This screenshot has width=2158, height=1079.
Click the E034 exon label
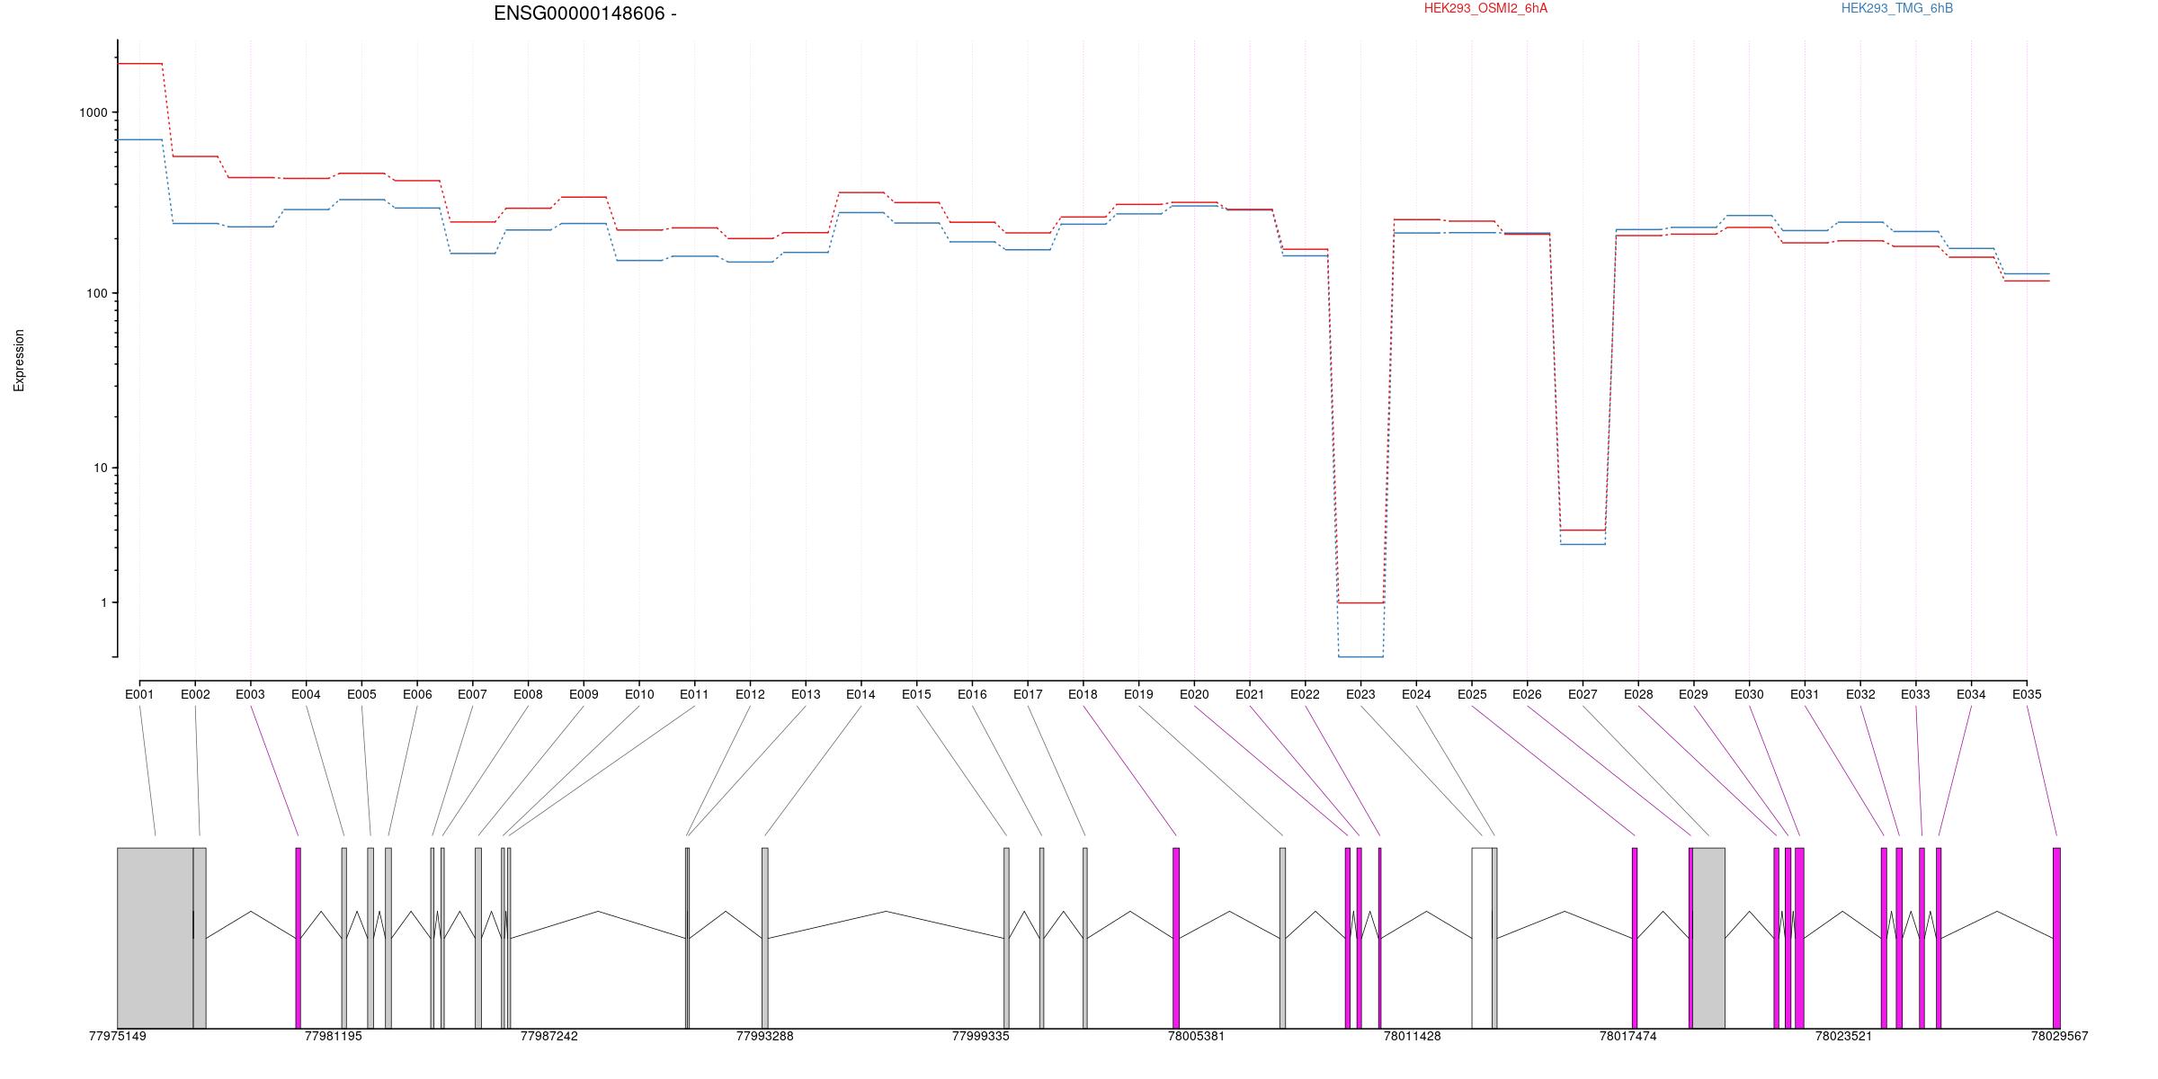(x=1971, y=694)
